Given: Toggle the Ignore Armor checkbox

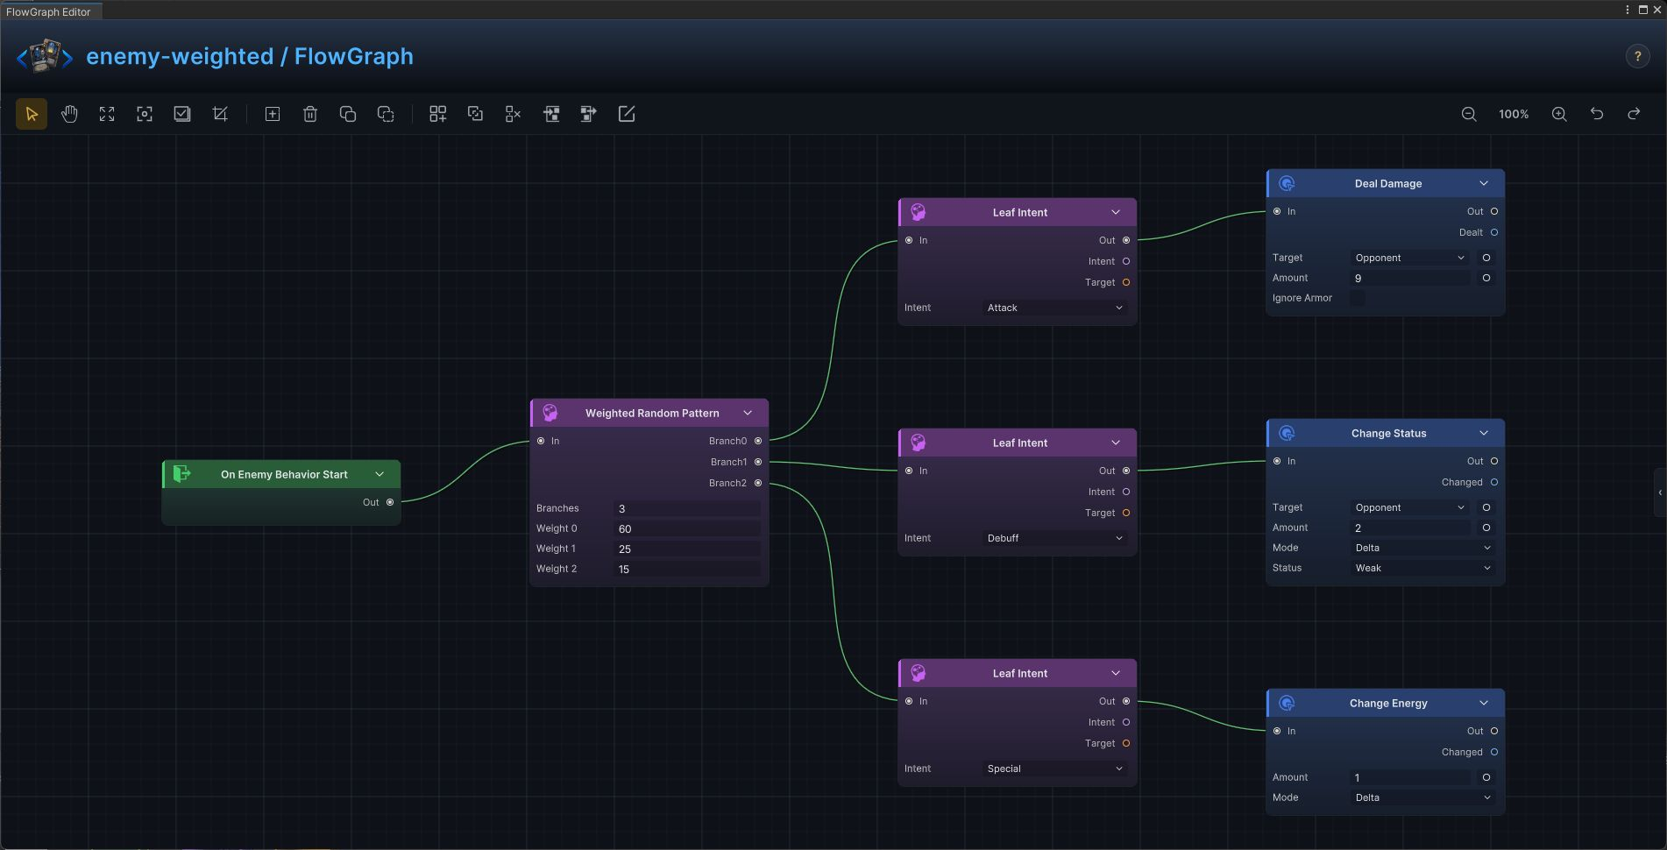Looking at the screenshot, I should click(1357, 298).
